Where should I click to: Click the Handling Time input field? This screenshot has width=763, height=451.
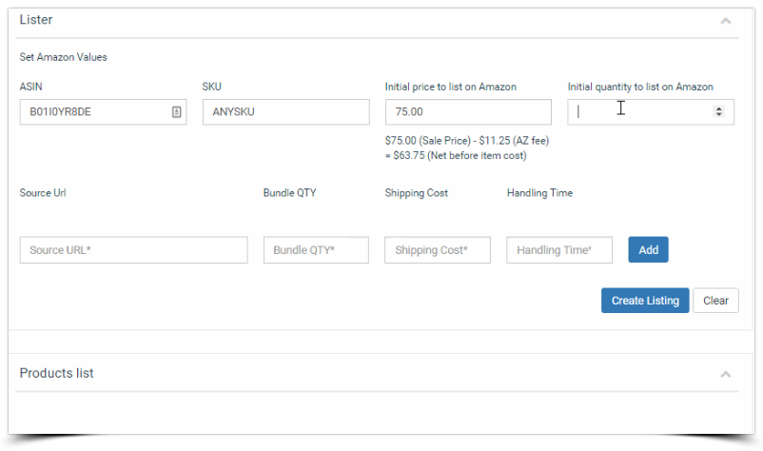(559, 250)
